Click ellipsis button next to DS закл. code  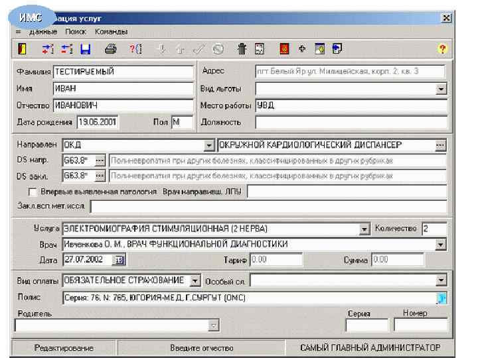(100, 176)
